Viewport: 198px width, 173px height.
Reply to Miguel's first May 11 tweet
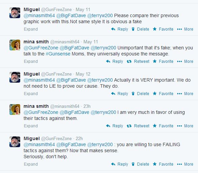[x=120, y=29]
